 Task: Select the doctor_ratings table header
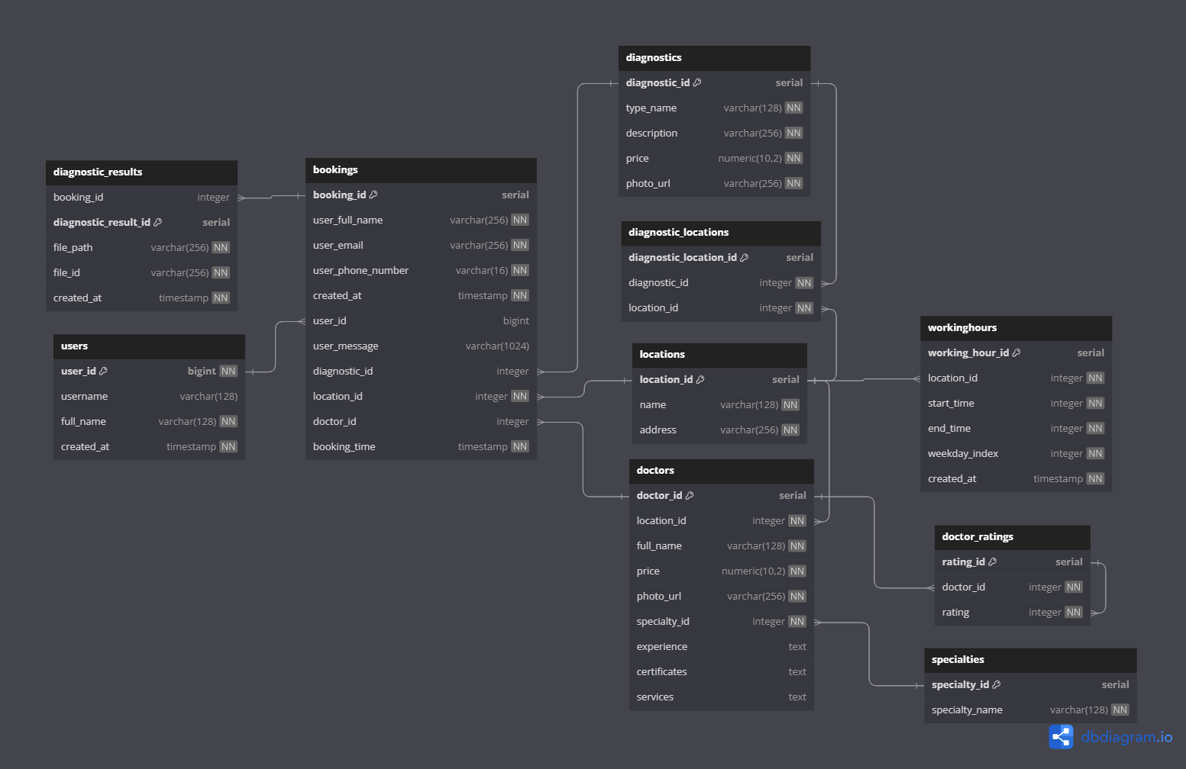click(1013, 537)
